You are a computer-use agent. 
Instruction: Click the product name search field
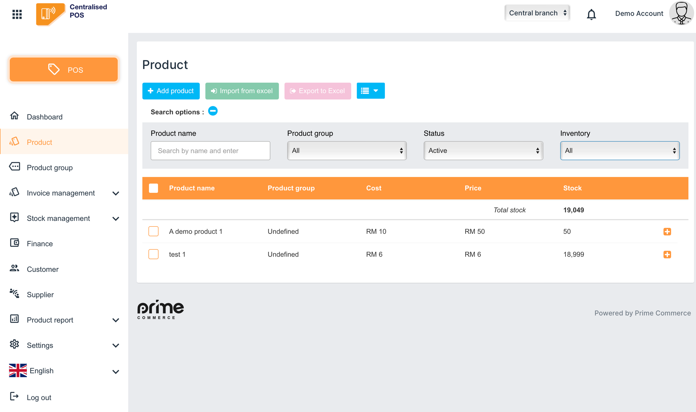(210, 151)
